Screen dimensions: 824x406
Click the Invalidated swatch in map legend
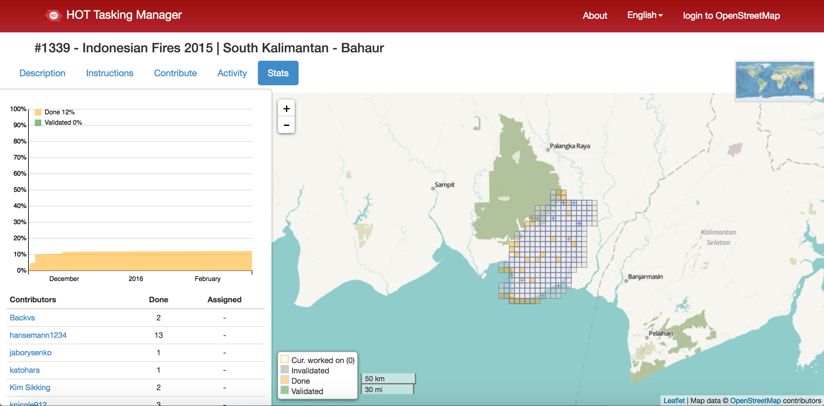click(x=285, y=370)
